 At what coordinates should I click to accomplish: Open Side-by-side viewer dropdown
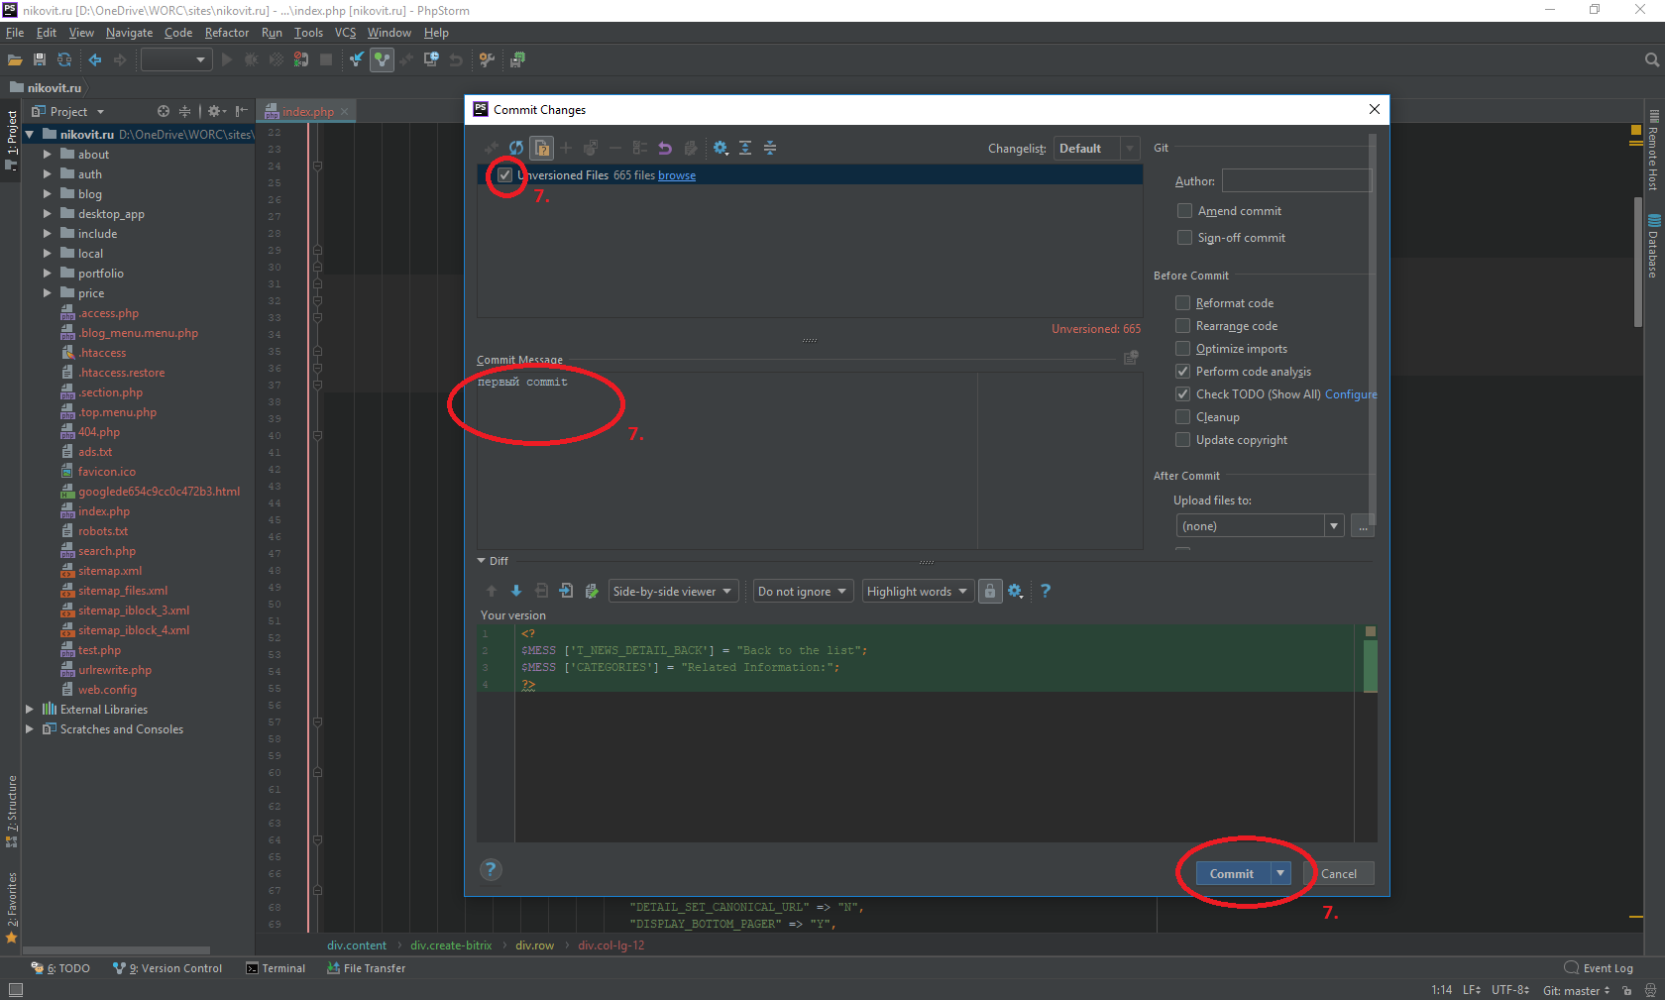673,591
